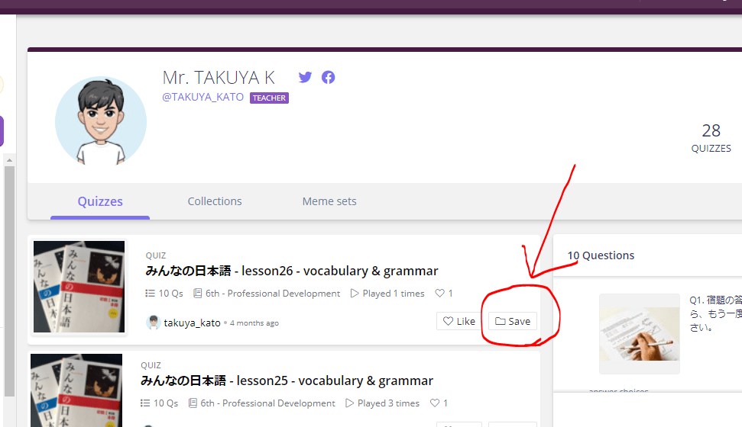742x427 pixels.
Task: Open the lesson26 vocabulary & grammar quiz title
Action: tap(292, 271)
